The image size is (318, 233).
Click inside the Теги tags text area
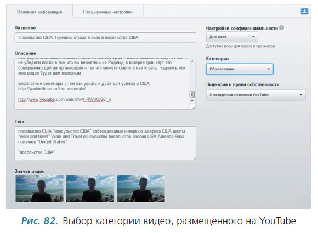pos(105,143)
